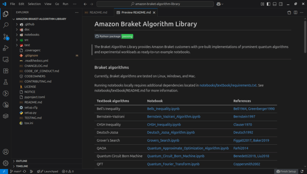This screenshot has width=307, height=174.
Task: Open the Selection menu
Action: [34, 4]
